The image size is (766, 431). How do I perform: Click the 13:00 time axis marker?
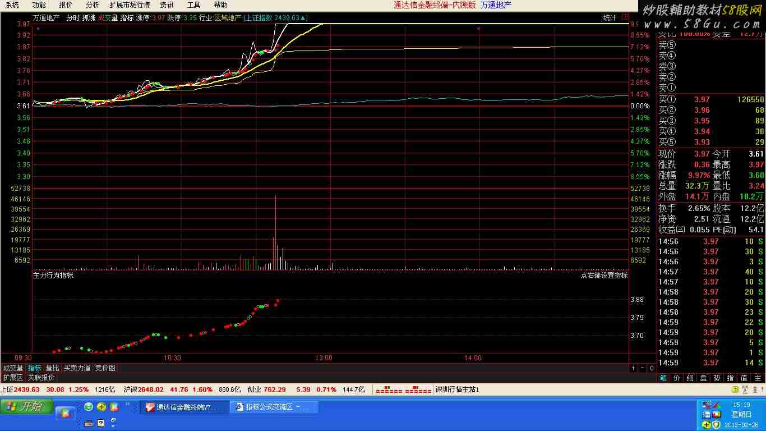tap(324, 358)
